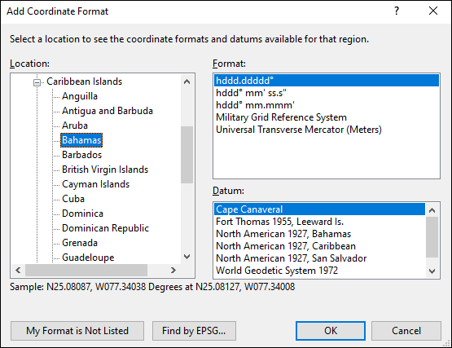
Task: Select Caribbean Islands parent node label
Action: click(x=84, y=81)
